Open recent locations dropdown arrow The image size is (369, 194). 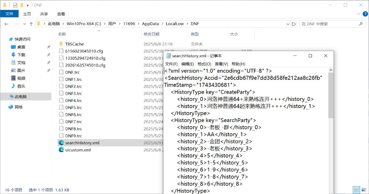pyautogui.click(x=25, y=24)
